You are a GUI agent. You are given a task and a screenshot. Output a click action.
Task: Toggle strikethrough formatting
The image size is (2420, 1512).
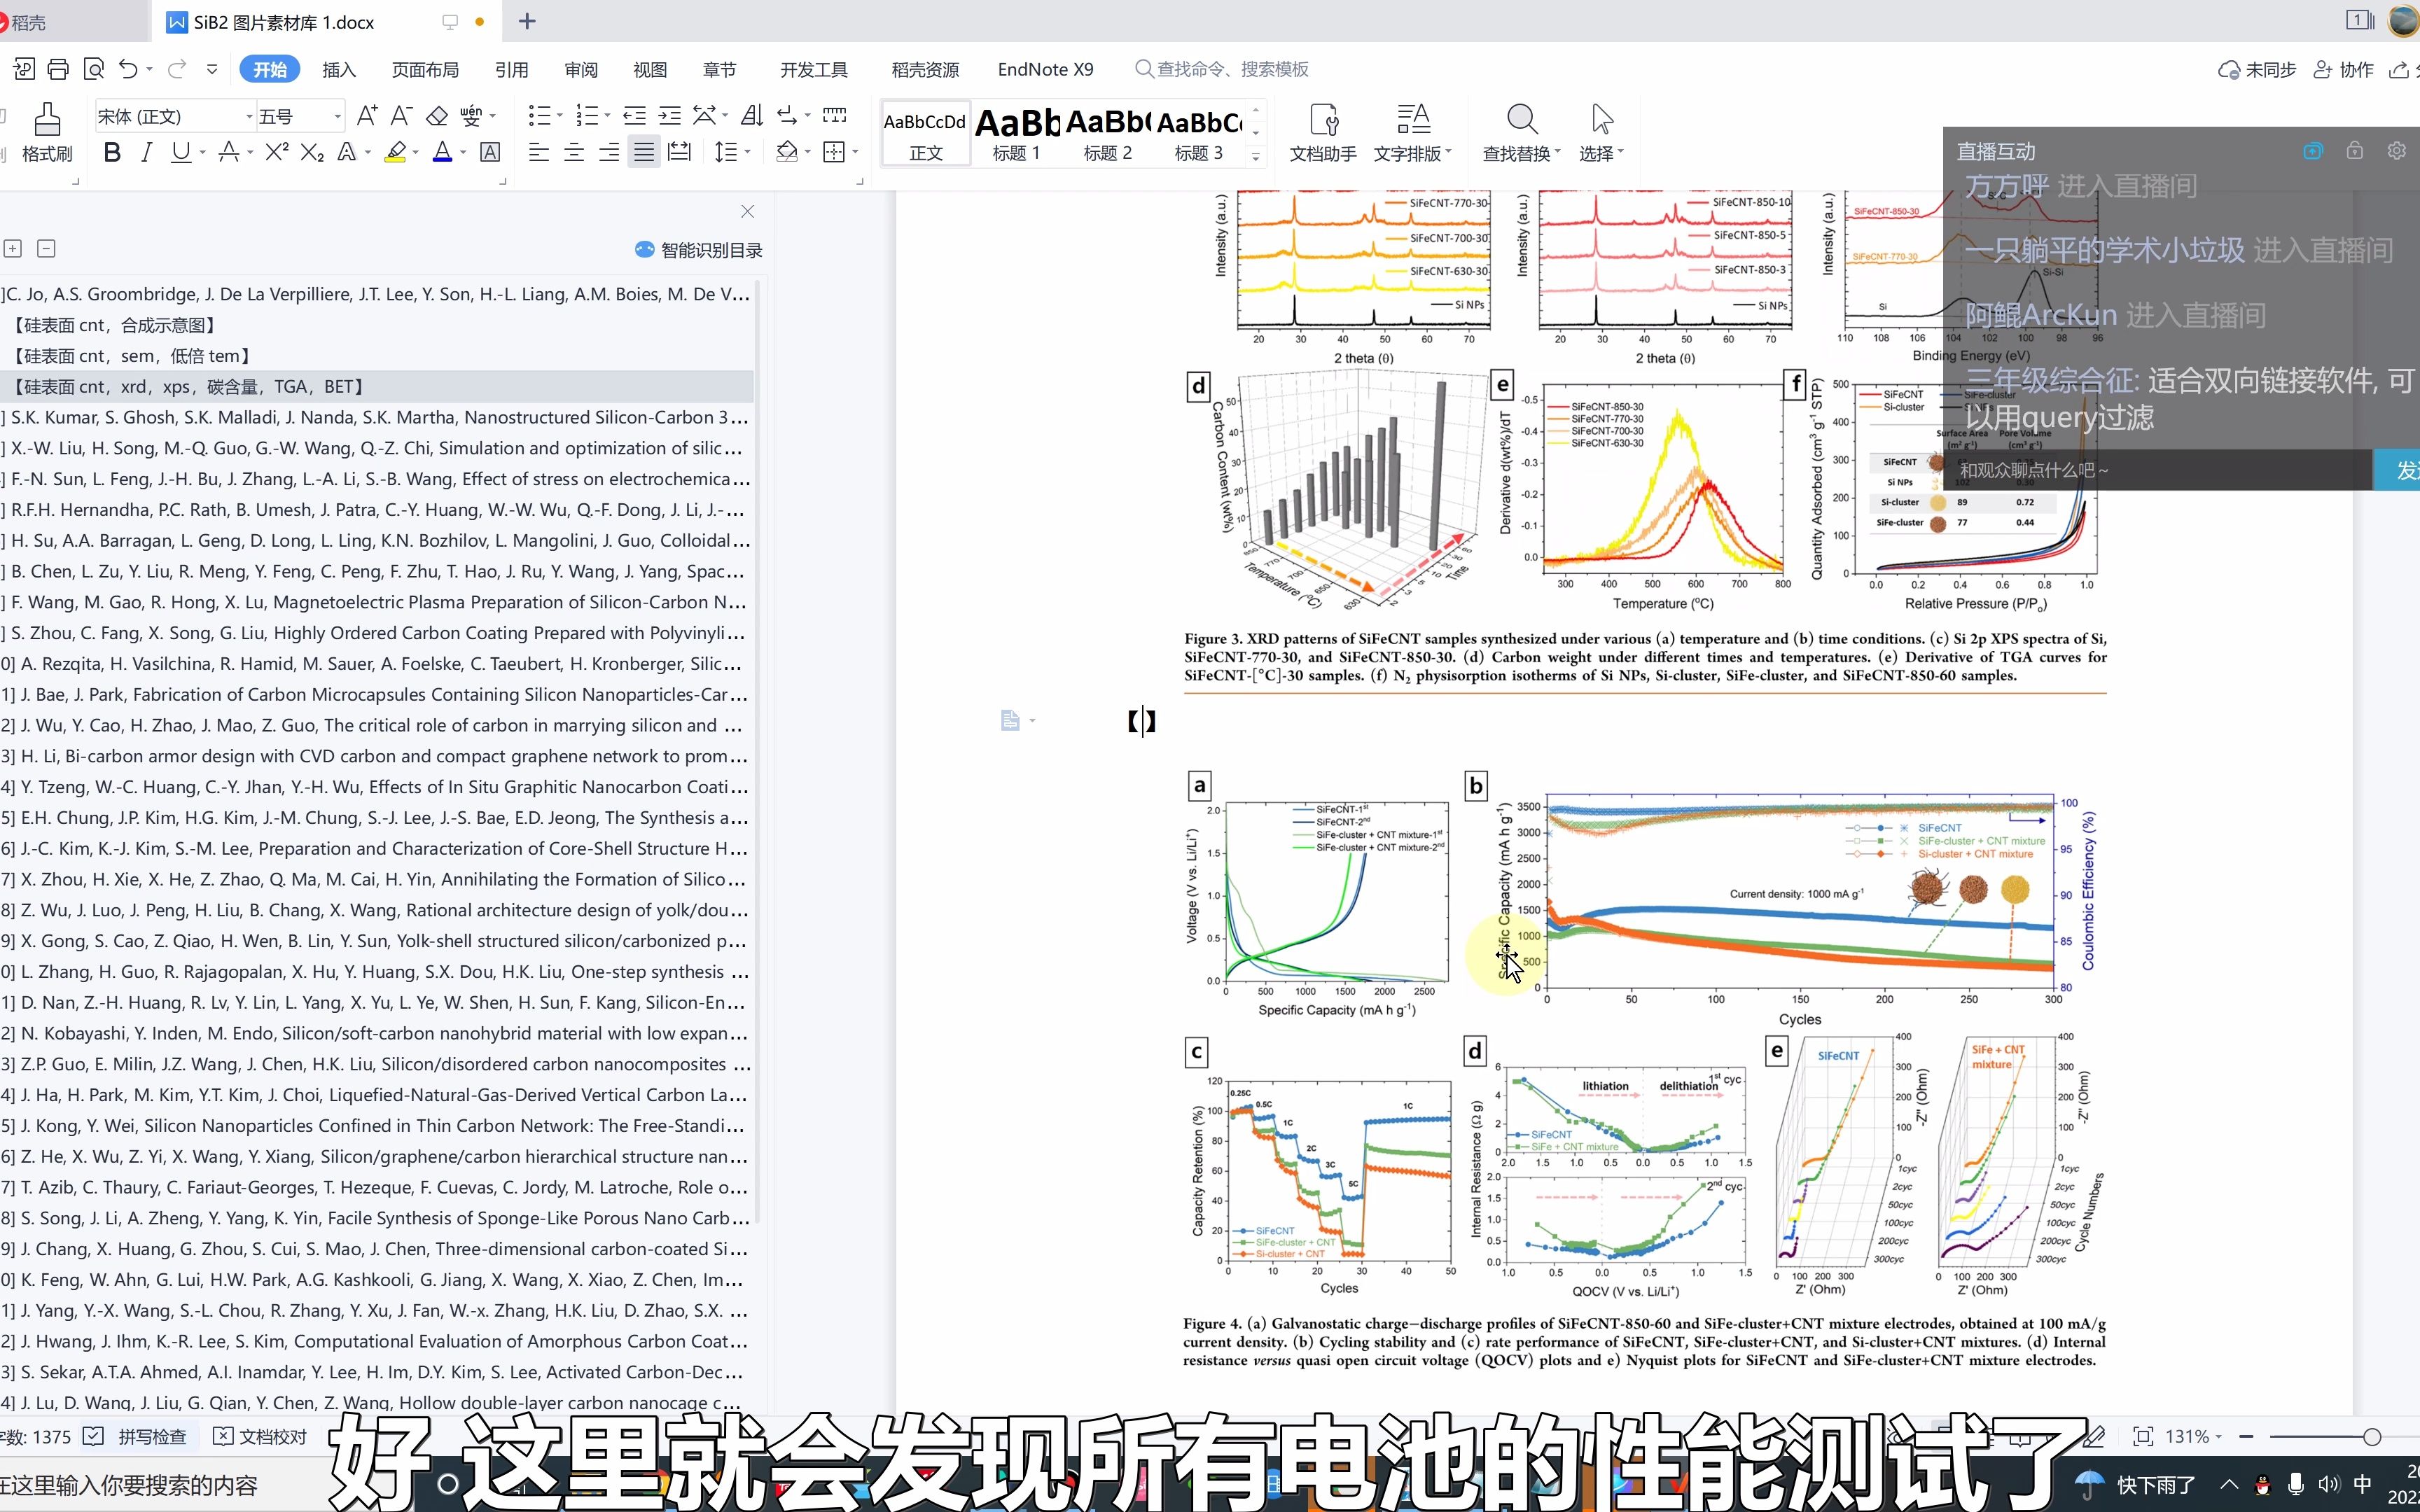pyautogui.click(x=229, y=152)
